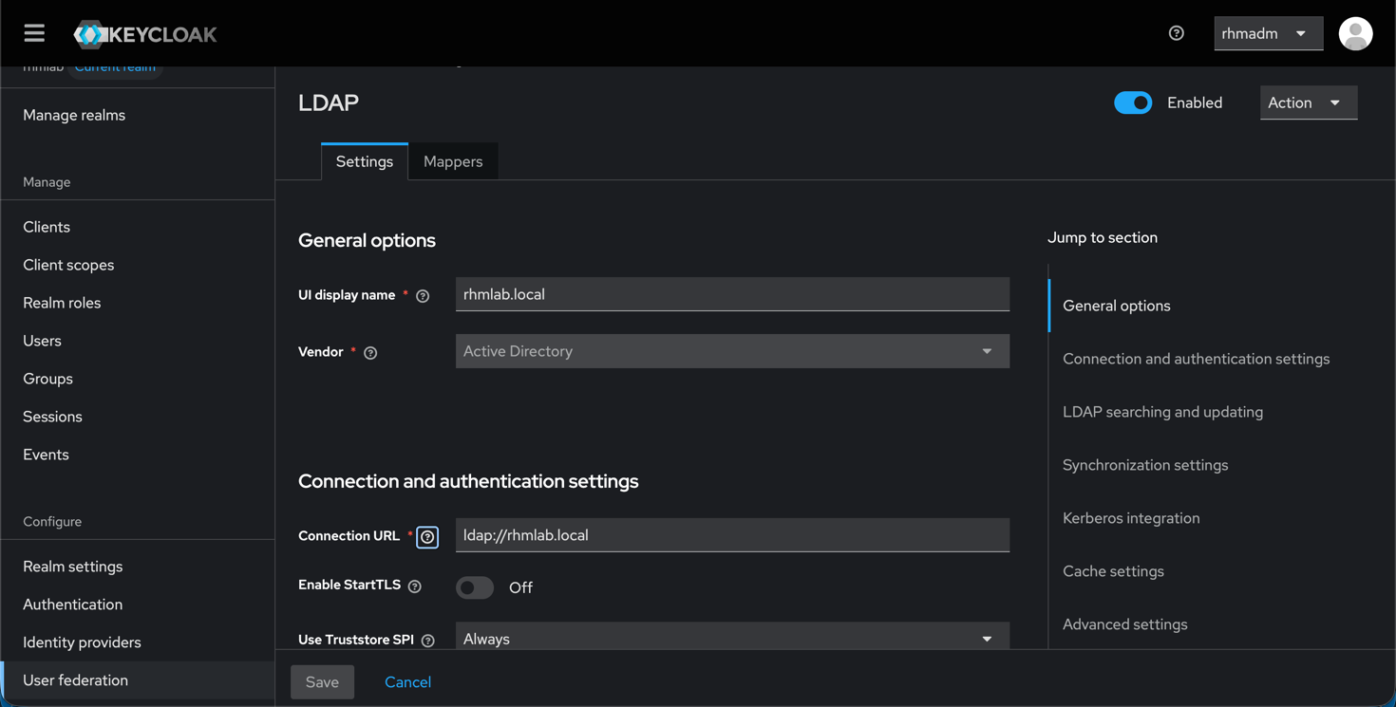Click the Save button
Viewport: 1396px width, 707px height.
(x=322, y=682)
